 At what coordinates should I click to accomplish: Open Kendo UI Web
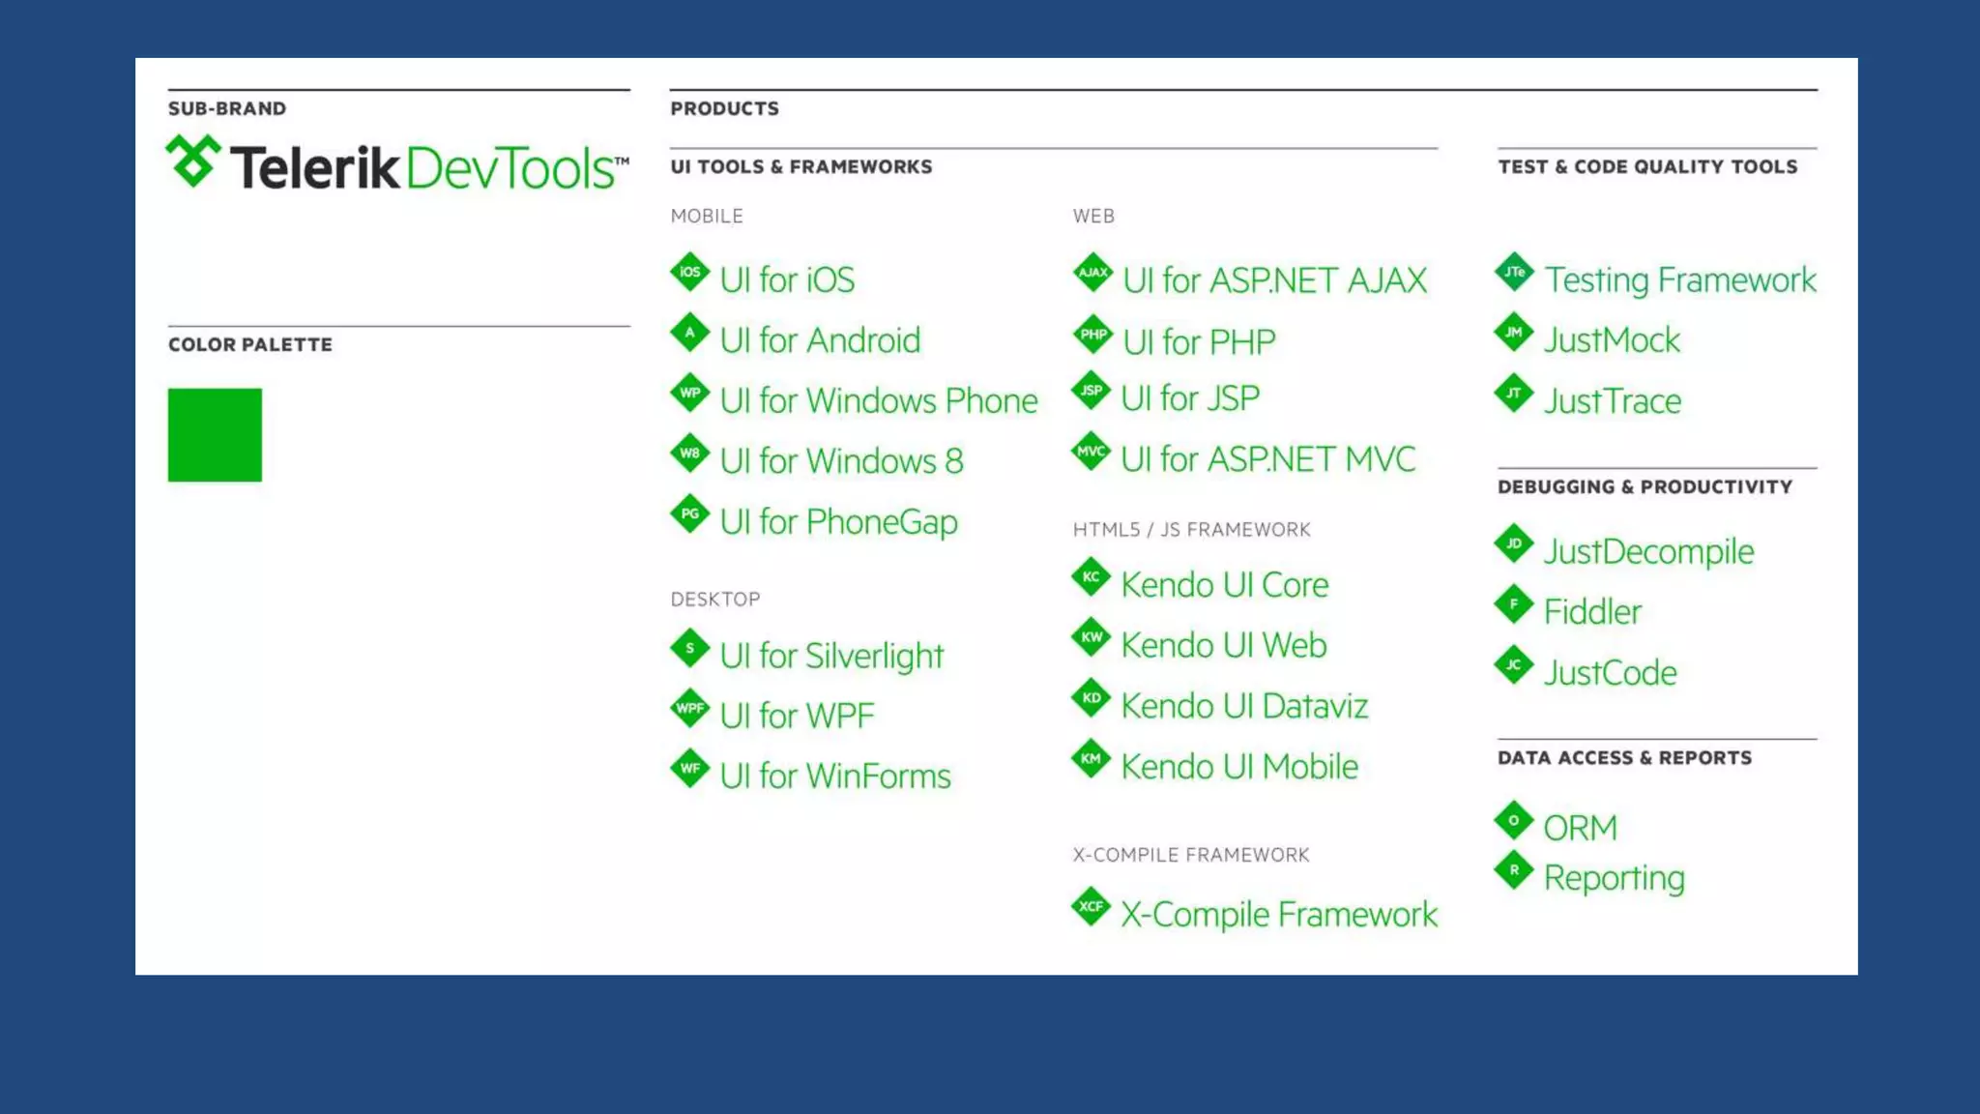tap(1224, 645)
